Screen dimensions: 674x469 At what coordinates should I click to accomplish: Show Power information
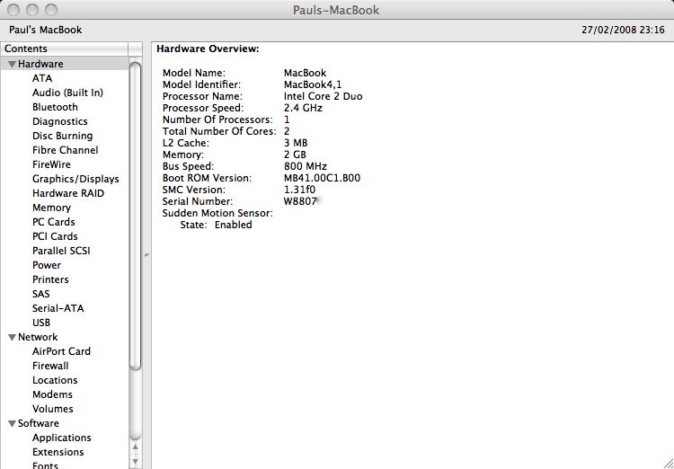[47, 265]
